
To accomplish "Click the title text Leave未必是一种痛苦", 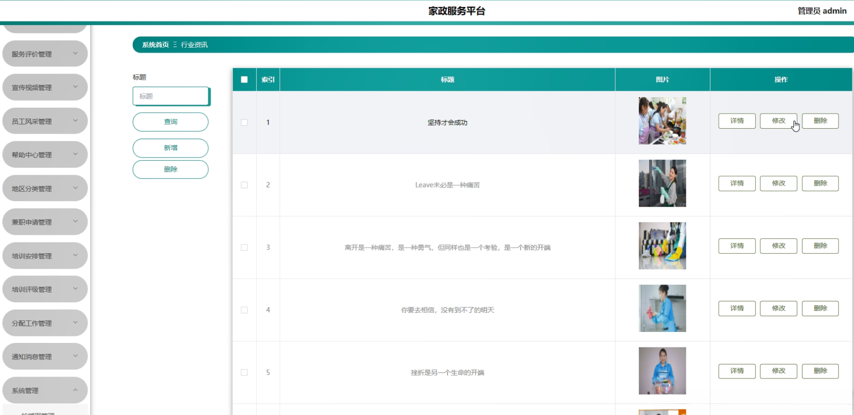I will [x=448, y=185].
